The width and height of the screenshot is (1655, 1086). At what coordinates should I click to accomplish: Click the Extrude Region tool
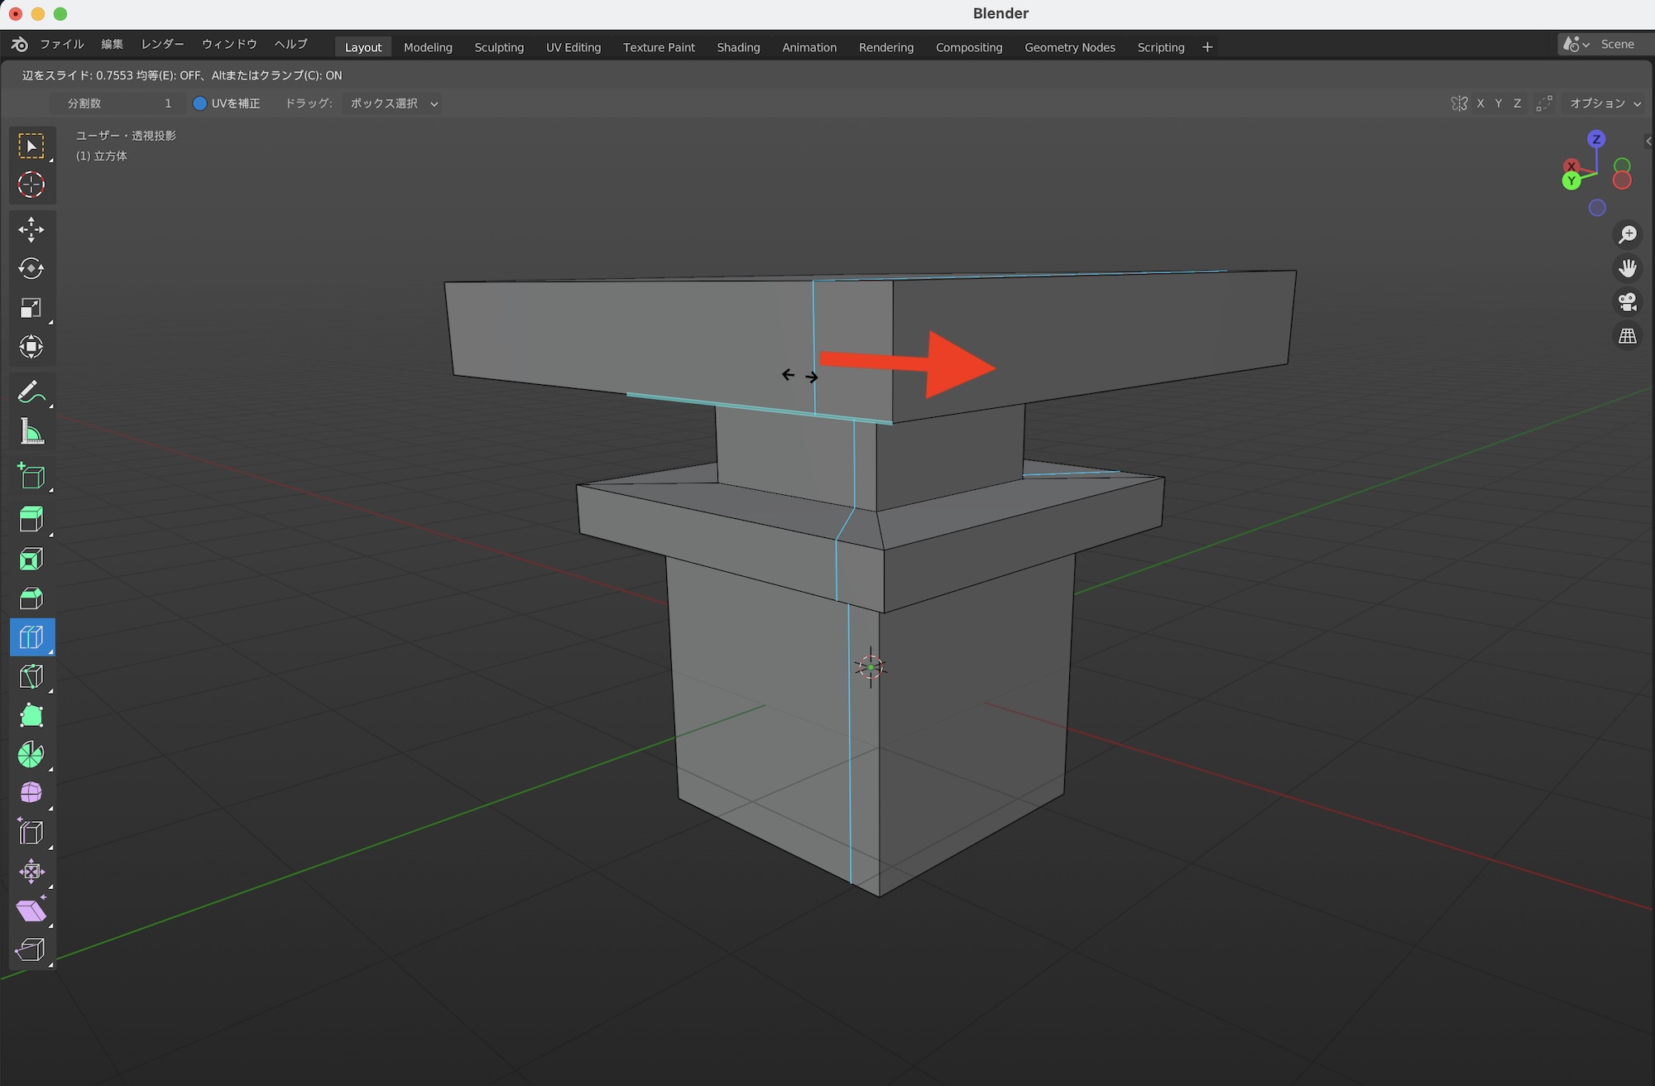tap(31, 519)
